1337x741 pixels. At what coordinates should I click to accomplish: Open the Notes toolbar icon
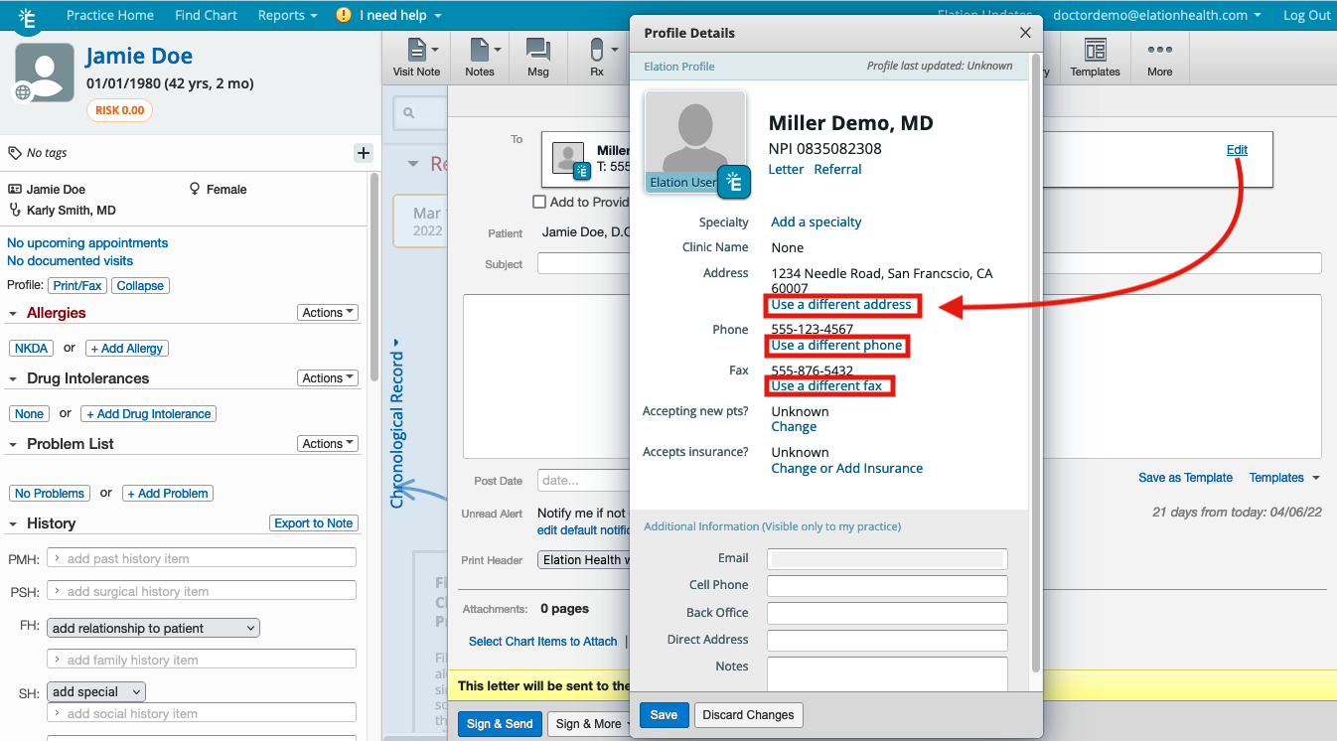(x=480, y=58)
